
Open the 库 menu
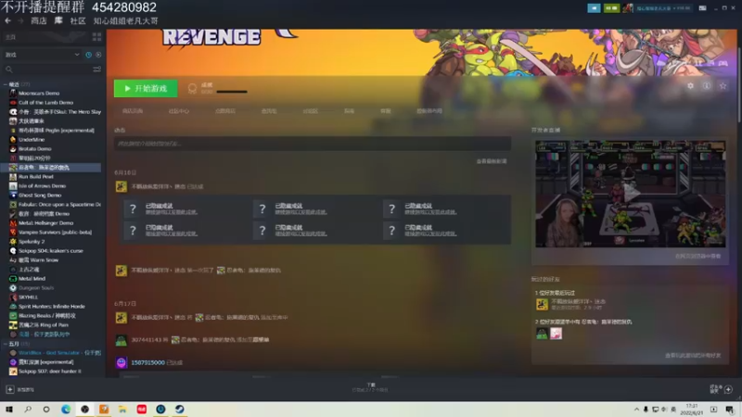(x=58, y=20)
